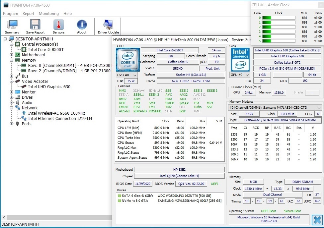324x228 pixels.
Task: Open the CPU #0 selector dropdown
Action: coord(127,75)
